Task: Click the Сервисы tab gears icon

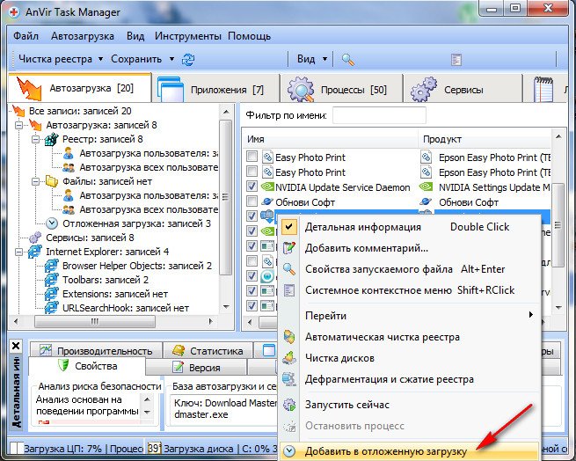Action: (424, 90)
